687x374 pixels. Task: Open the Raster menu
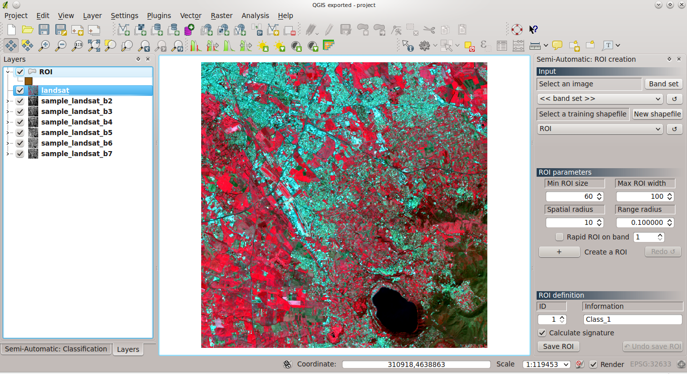(221, 16)
